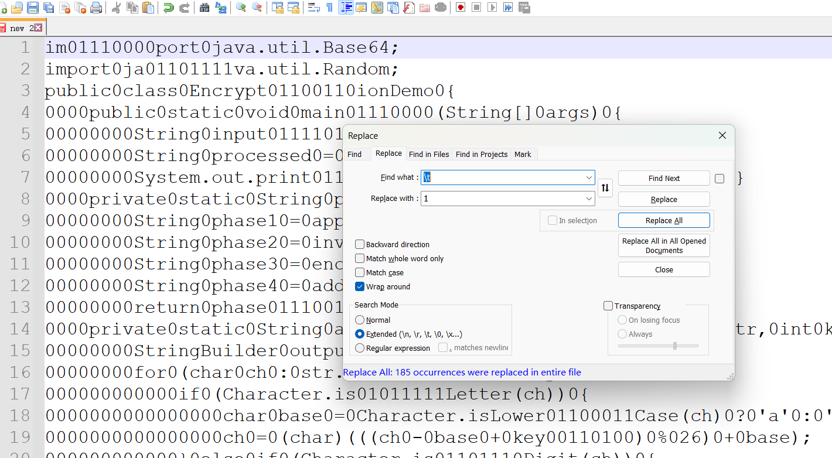The height and width of the screenshot is (458, 832).
Task: Click the transparency slider handle
Action: [675, 346]
